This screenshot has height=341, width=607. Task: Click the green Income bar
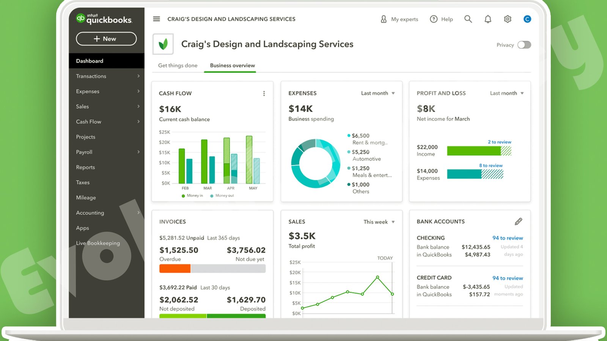coord(474,151)
